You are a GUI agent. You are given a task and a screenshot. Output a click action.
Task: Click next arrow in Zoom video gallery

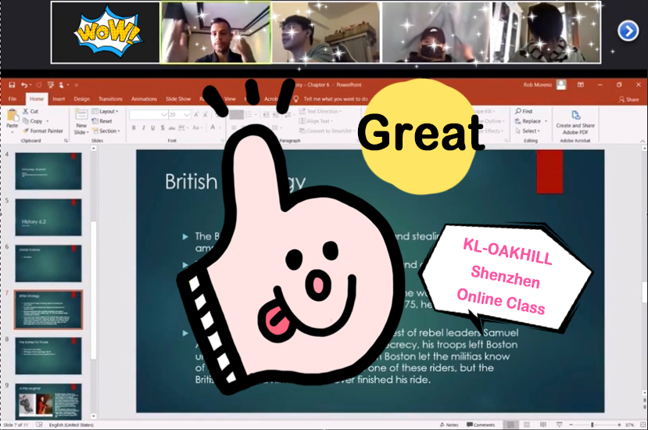628,31
